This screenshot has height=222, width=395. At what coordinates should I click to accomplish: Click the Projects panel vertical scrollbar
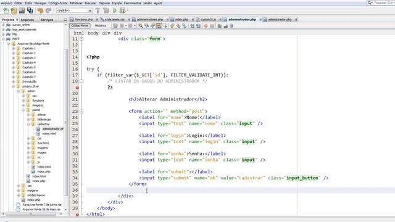(x=66, y=122)
